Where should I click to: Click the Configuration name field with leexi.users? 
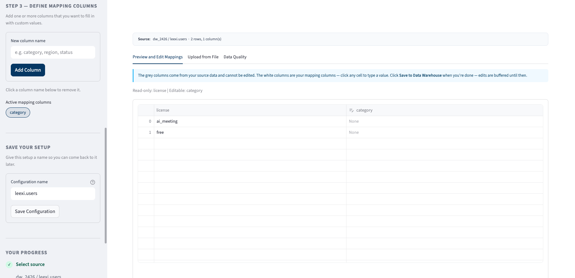point(53,194)
